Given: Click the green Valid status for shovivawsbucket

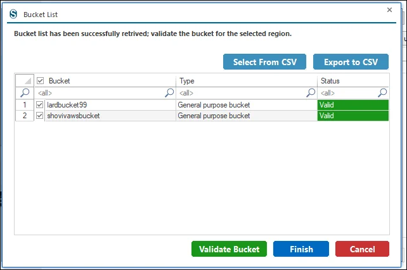Looking at the screenshot, I should click(x=353, y=116).
